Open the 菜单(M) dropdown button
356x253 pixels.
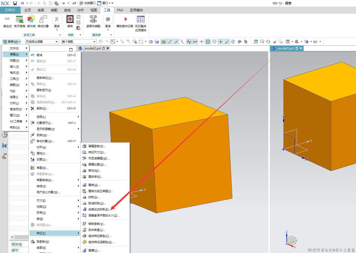(x=12, y=42)
